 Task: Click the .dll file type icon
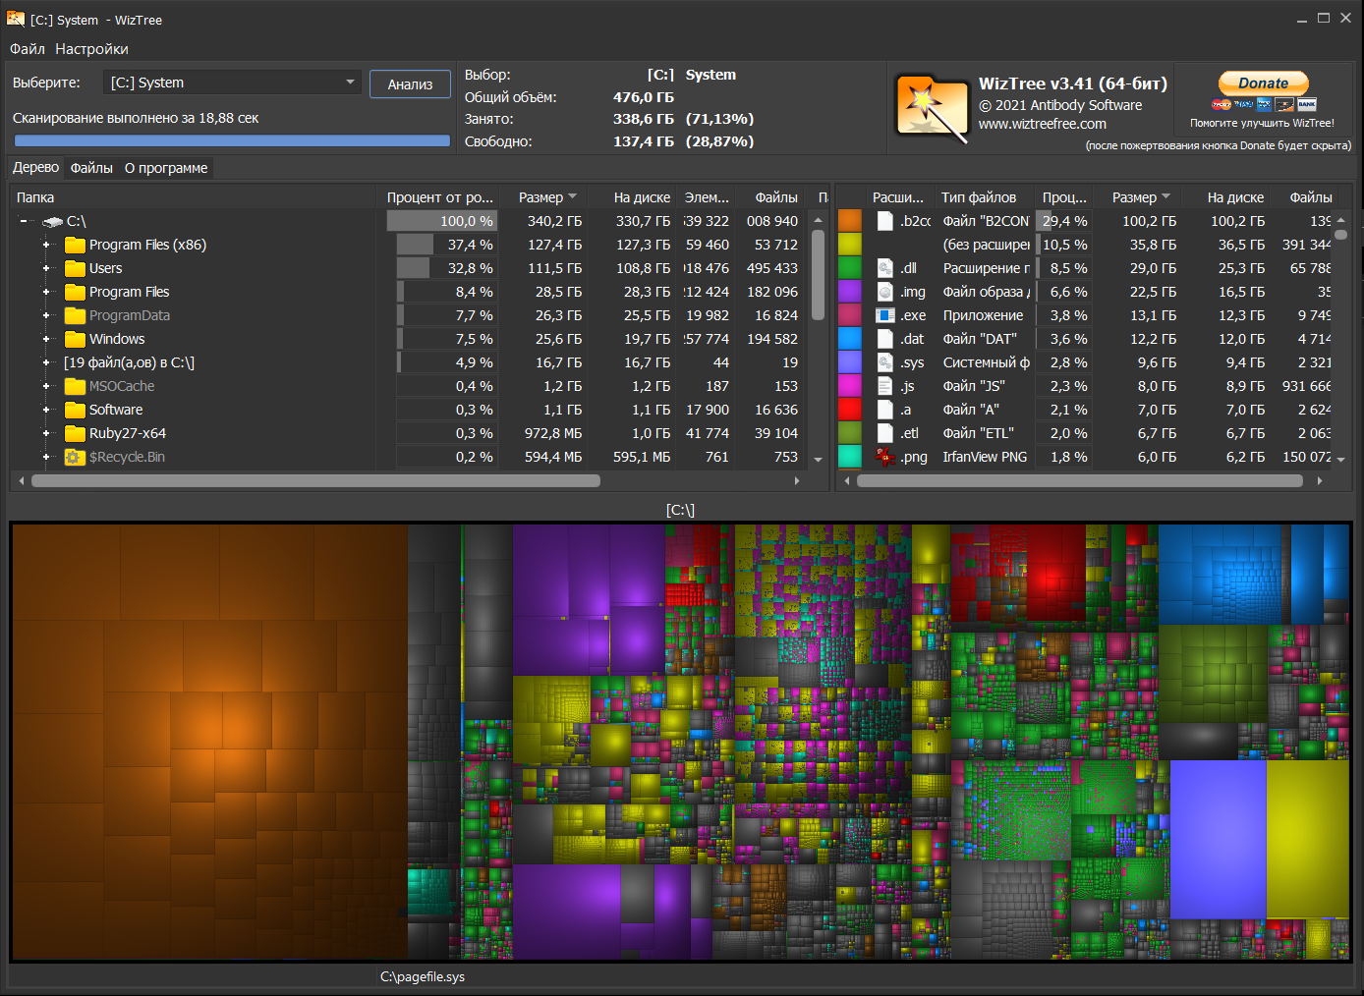pyautogui.click(x=884, y=268)
